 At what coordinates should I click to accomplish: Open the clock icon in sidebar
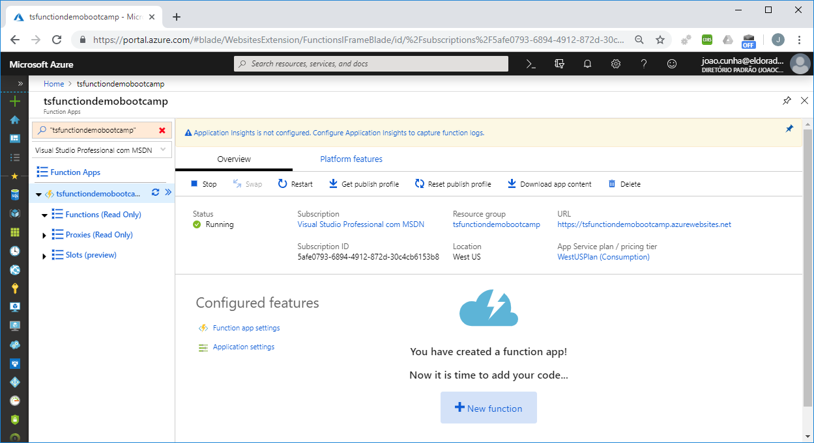tap(14, 251)
